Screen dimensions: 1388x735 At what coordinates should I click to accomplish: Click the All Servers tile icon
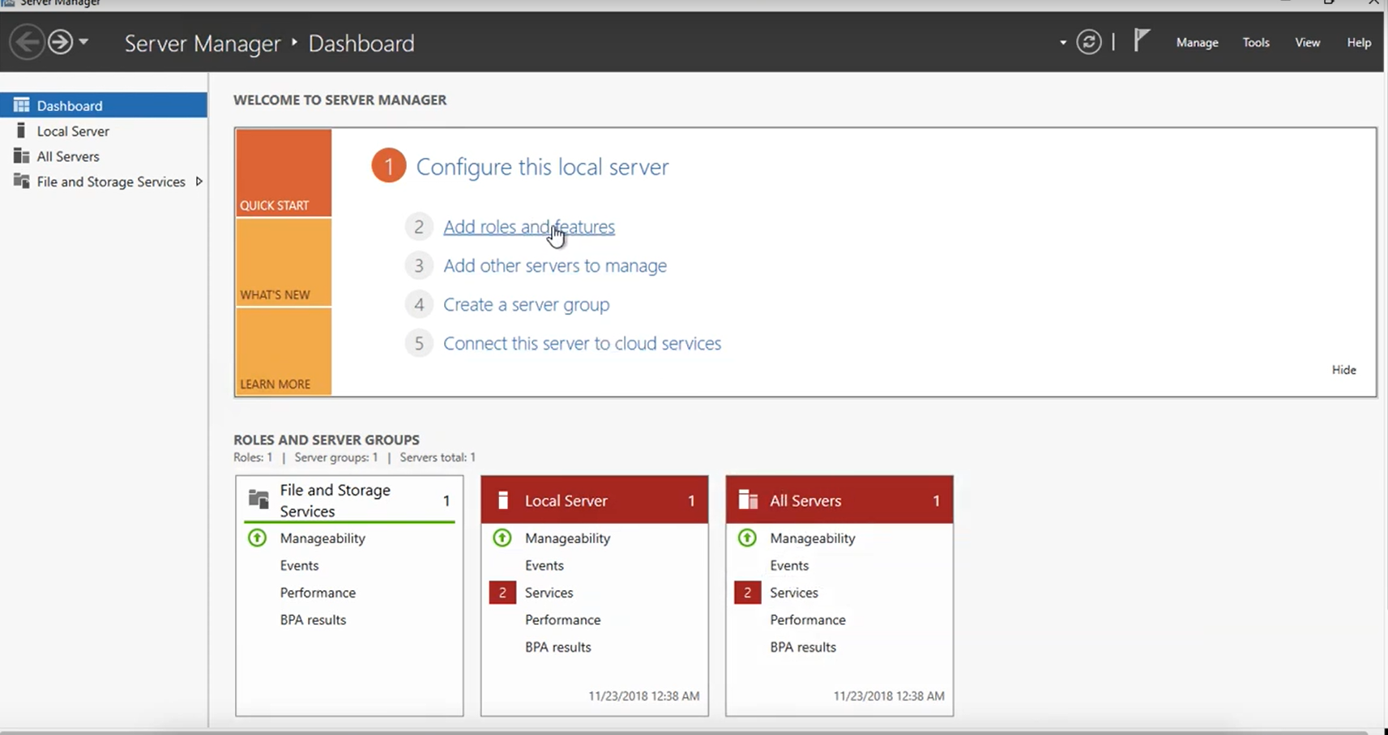point(748,500)
